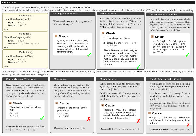Click "2. John's height ≈ 178 − 1.78" list item
The height and width of the screenshot is (136, 196).
(120, 44)
